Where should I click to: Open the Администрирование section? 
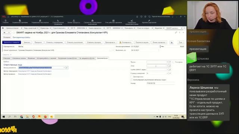point(149,22)
